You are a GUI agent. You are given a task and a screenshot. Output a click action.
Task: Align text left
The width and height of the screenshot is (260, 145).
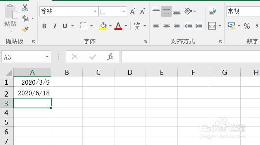coord(156,26)
